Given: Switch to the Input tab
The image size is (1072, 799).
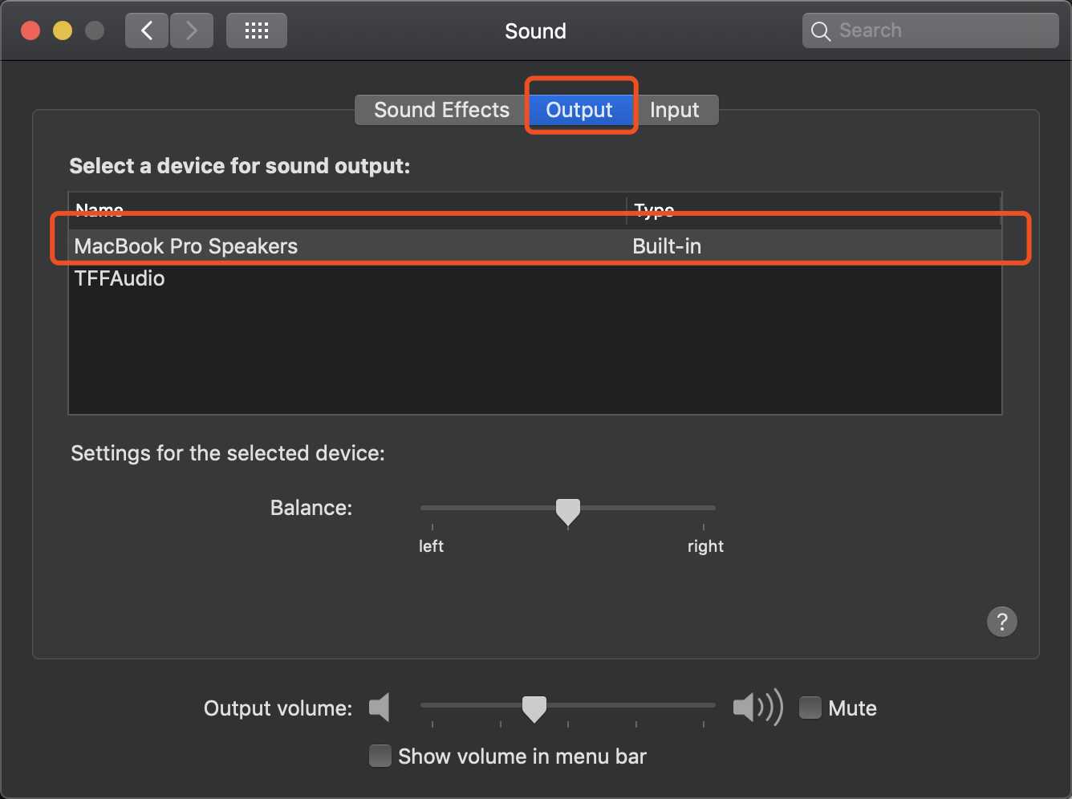Looking at the screenshot, I should pyautogui.click(x=675, y=110).
